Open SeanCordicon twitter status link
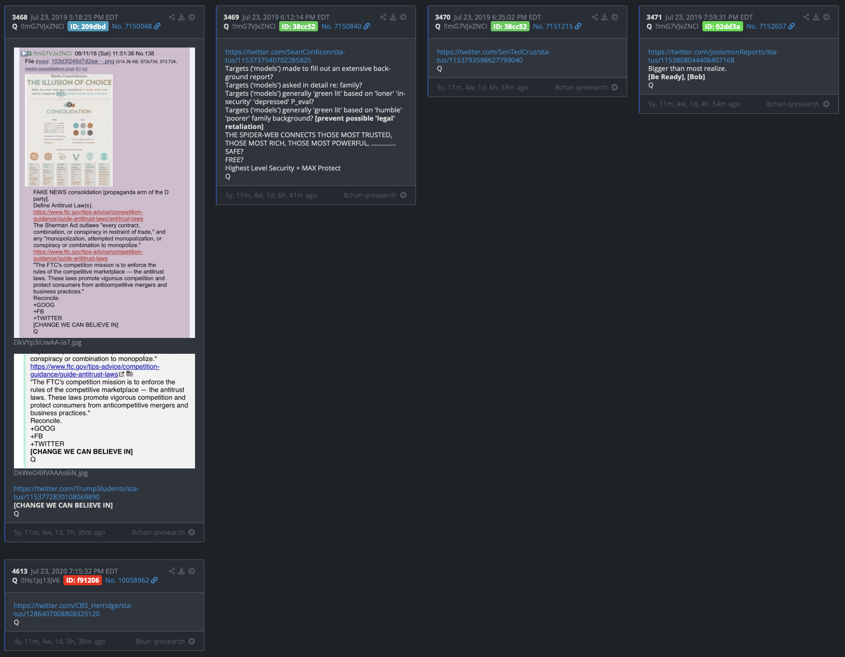The image size is (845, 657). (x=285, y=56)
